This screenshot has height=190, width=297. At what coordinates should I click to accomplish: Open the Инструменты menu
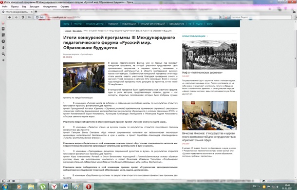(50, 6)
